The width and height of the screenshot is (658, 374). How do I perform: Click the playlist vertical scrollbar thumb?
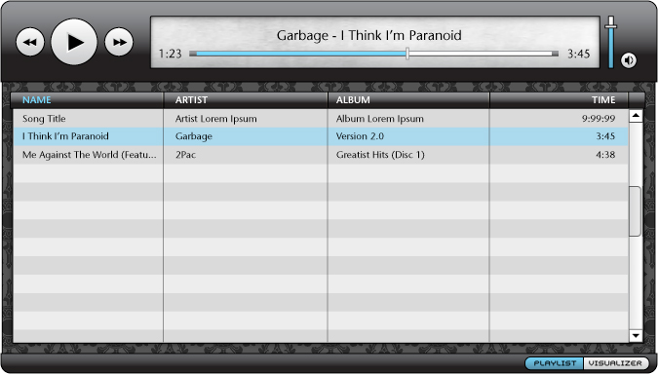(635, 211)
